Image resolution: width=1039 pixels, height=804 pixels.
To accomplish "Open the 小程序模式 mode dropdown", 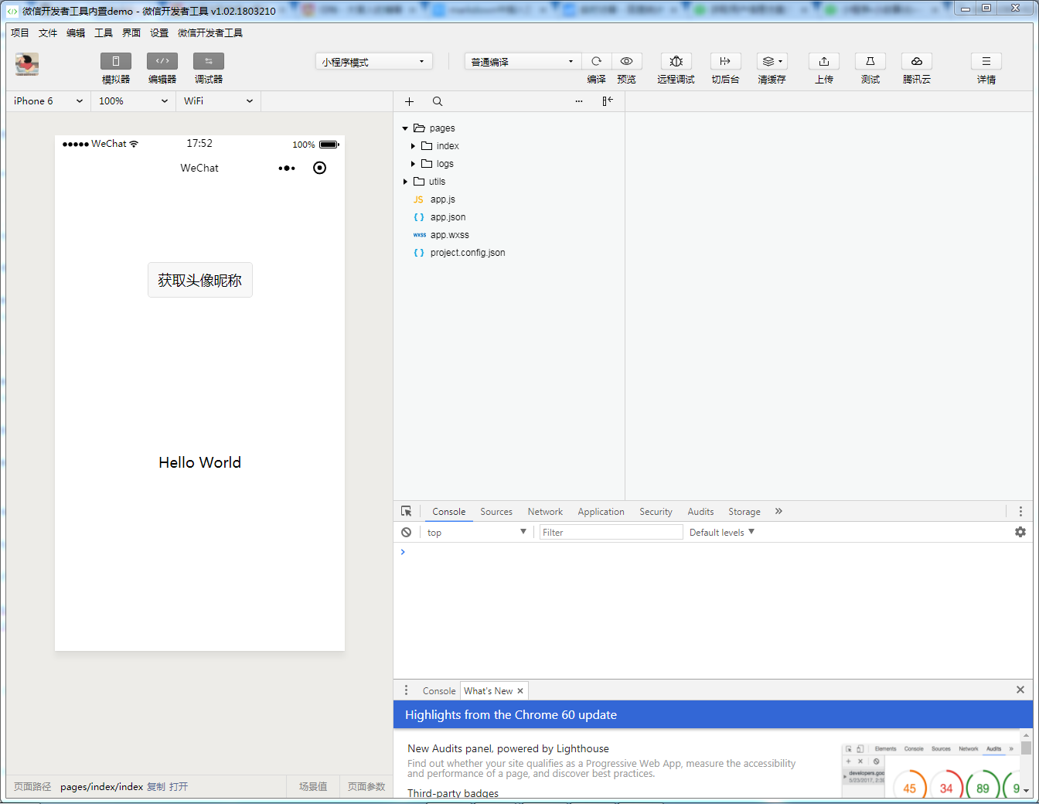I will 373,61.
